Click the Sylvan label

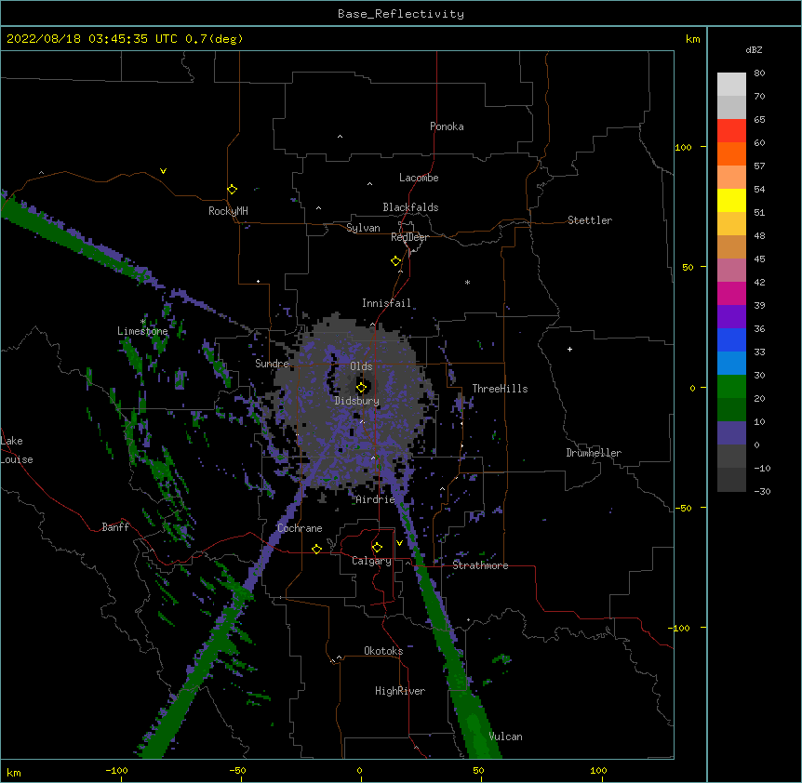[x=363, y=228]
